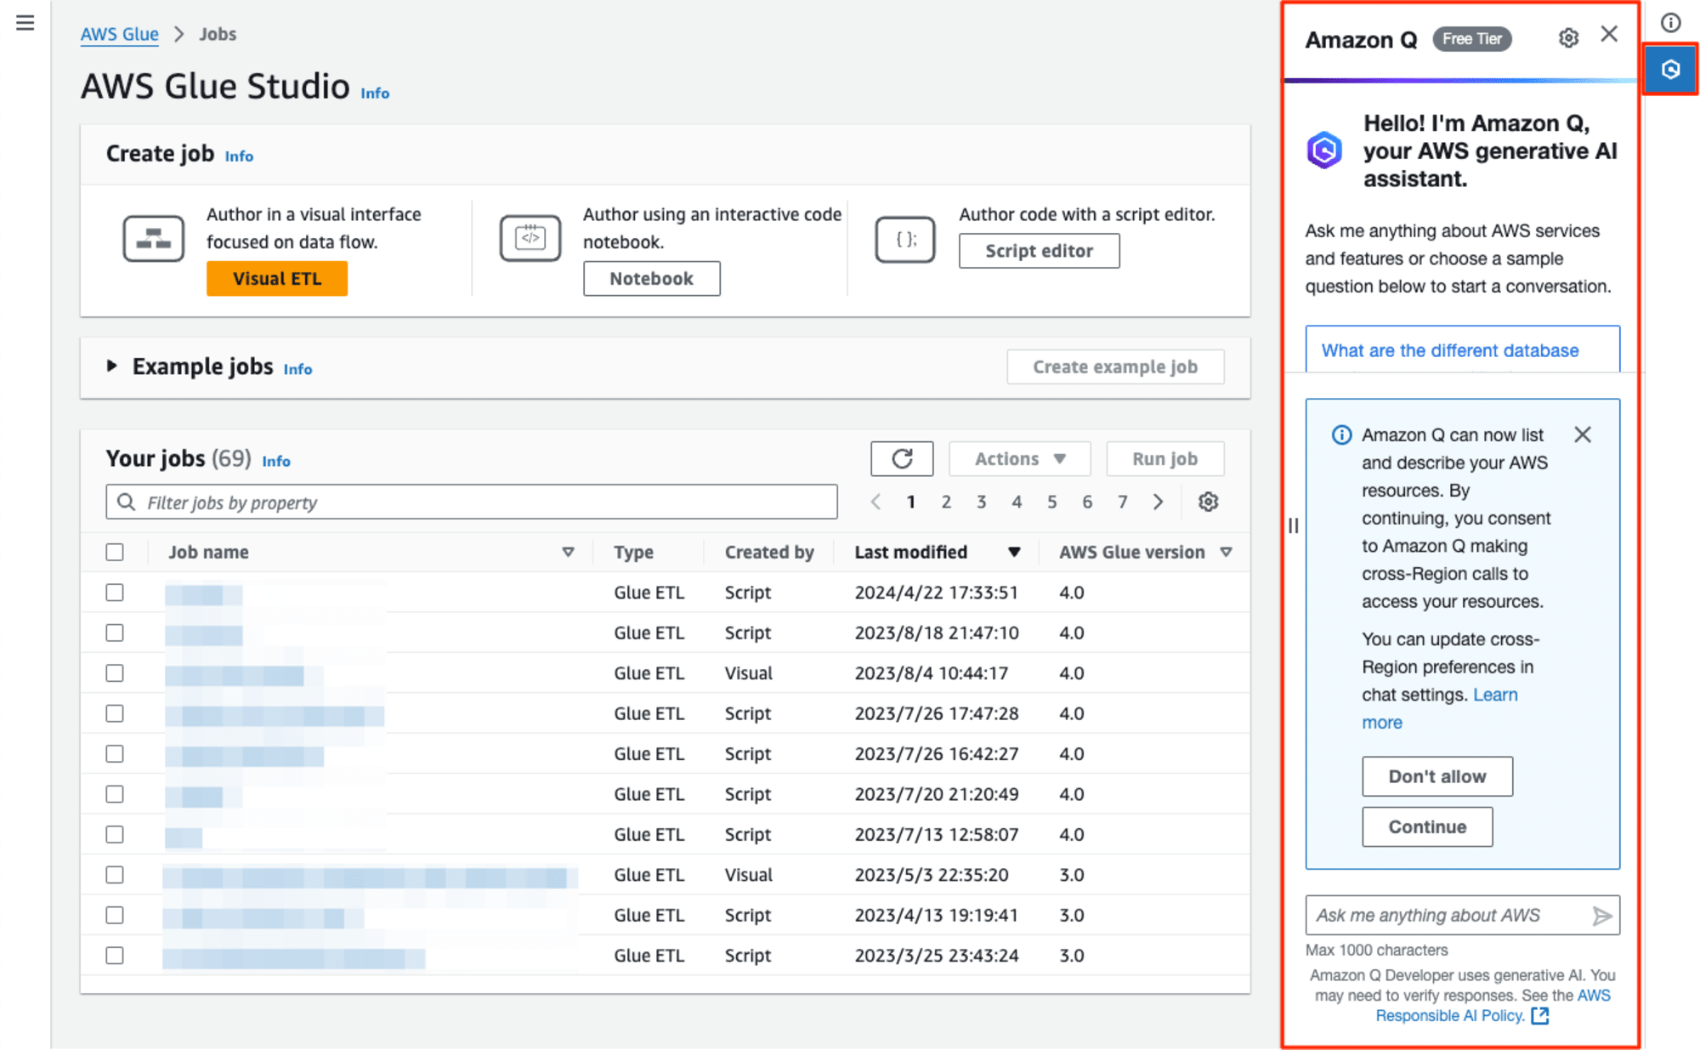Click the send message arrow icon
This screenshot has height=1050, width=1700.
[1601, 916]
